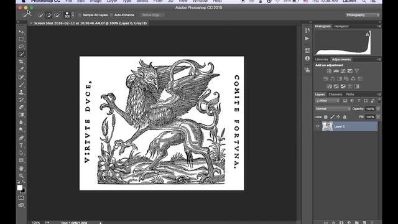The width and height of the screenshot is (398, 224).
Task: Open the Adjustments panel options menu
Action: (379, 60)
